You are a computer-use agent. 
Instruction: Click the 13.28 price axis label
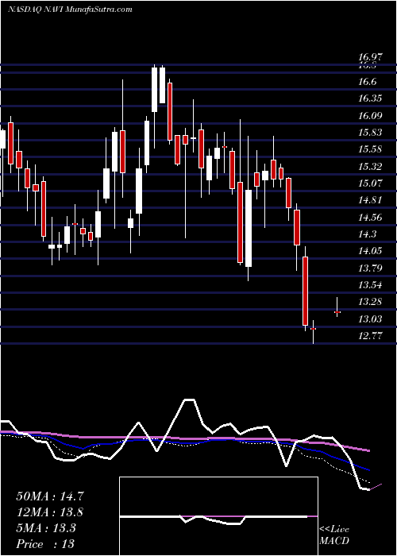pos(370,302)
